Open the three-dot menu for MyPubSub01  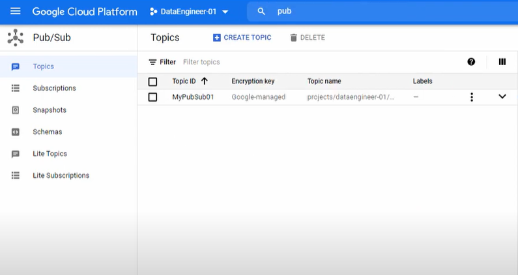pos(472,97)
